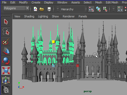This screenshot has height=95, width=127.
Task: Select by hierarchy and combinations icon
Action: [91, 9]
